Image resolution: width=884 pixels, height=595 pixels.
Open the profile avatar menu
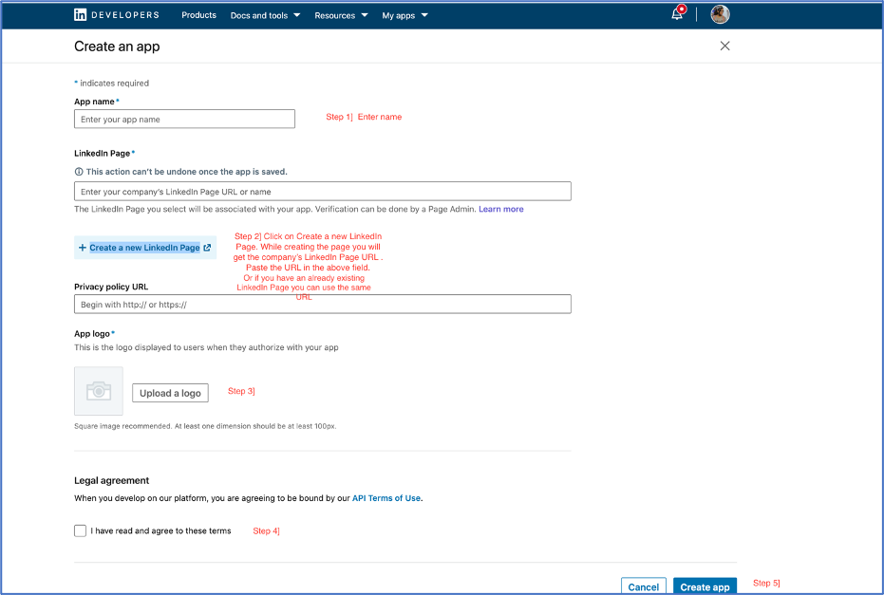point(720,14)
